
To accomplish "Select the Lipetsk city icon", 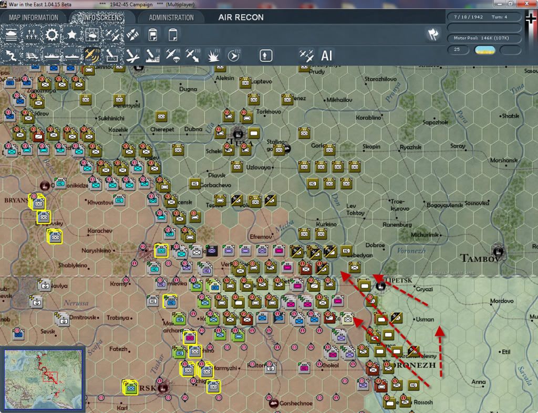I will pos(380,285).
